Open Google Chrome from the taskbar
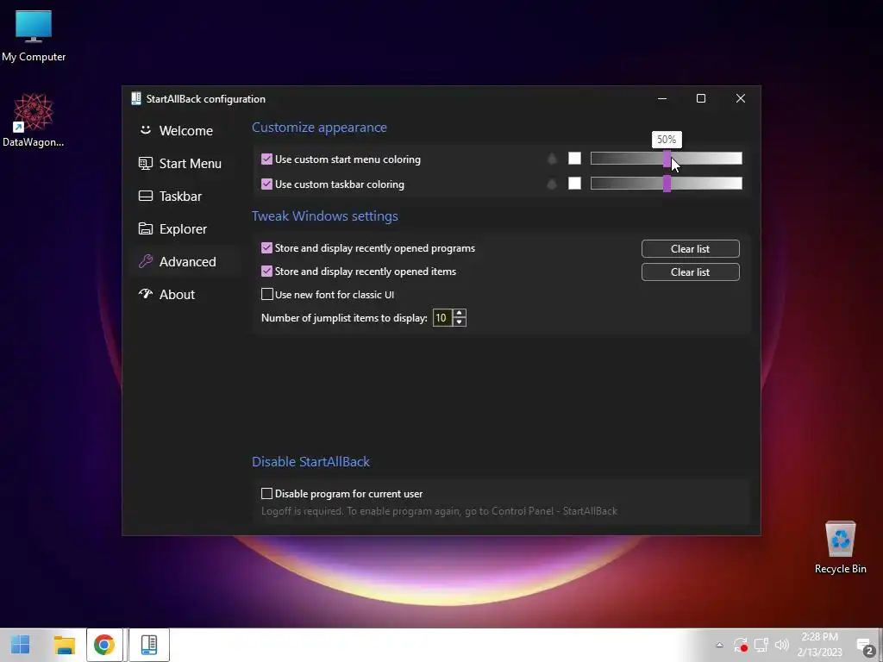The image size is (883, 662). [x=104, y=645]
